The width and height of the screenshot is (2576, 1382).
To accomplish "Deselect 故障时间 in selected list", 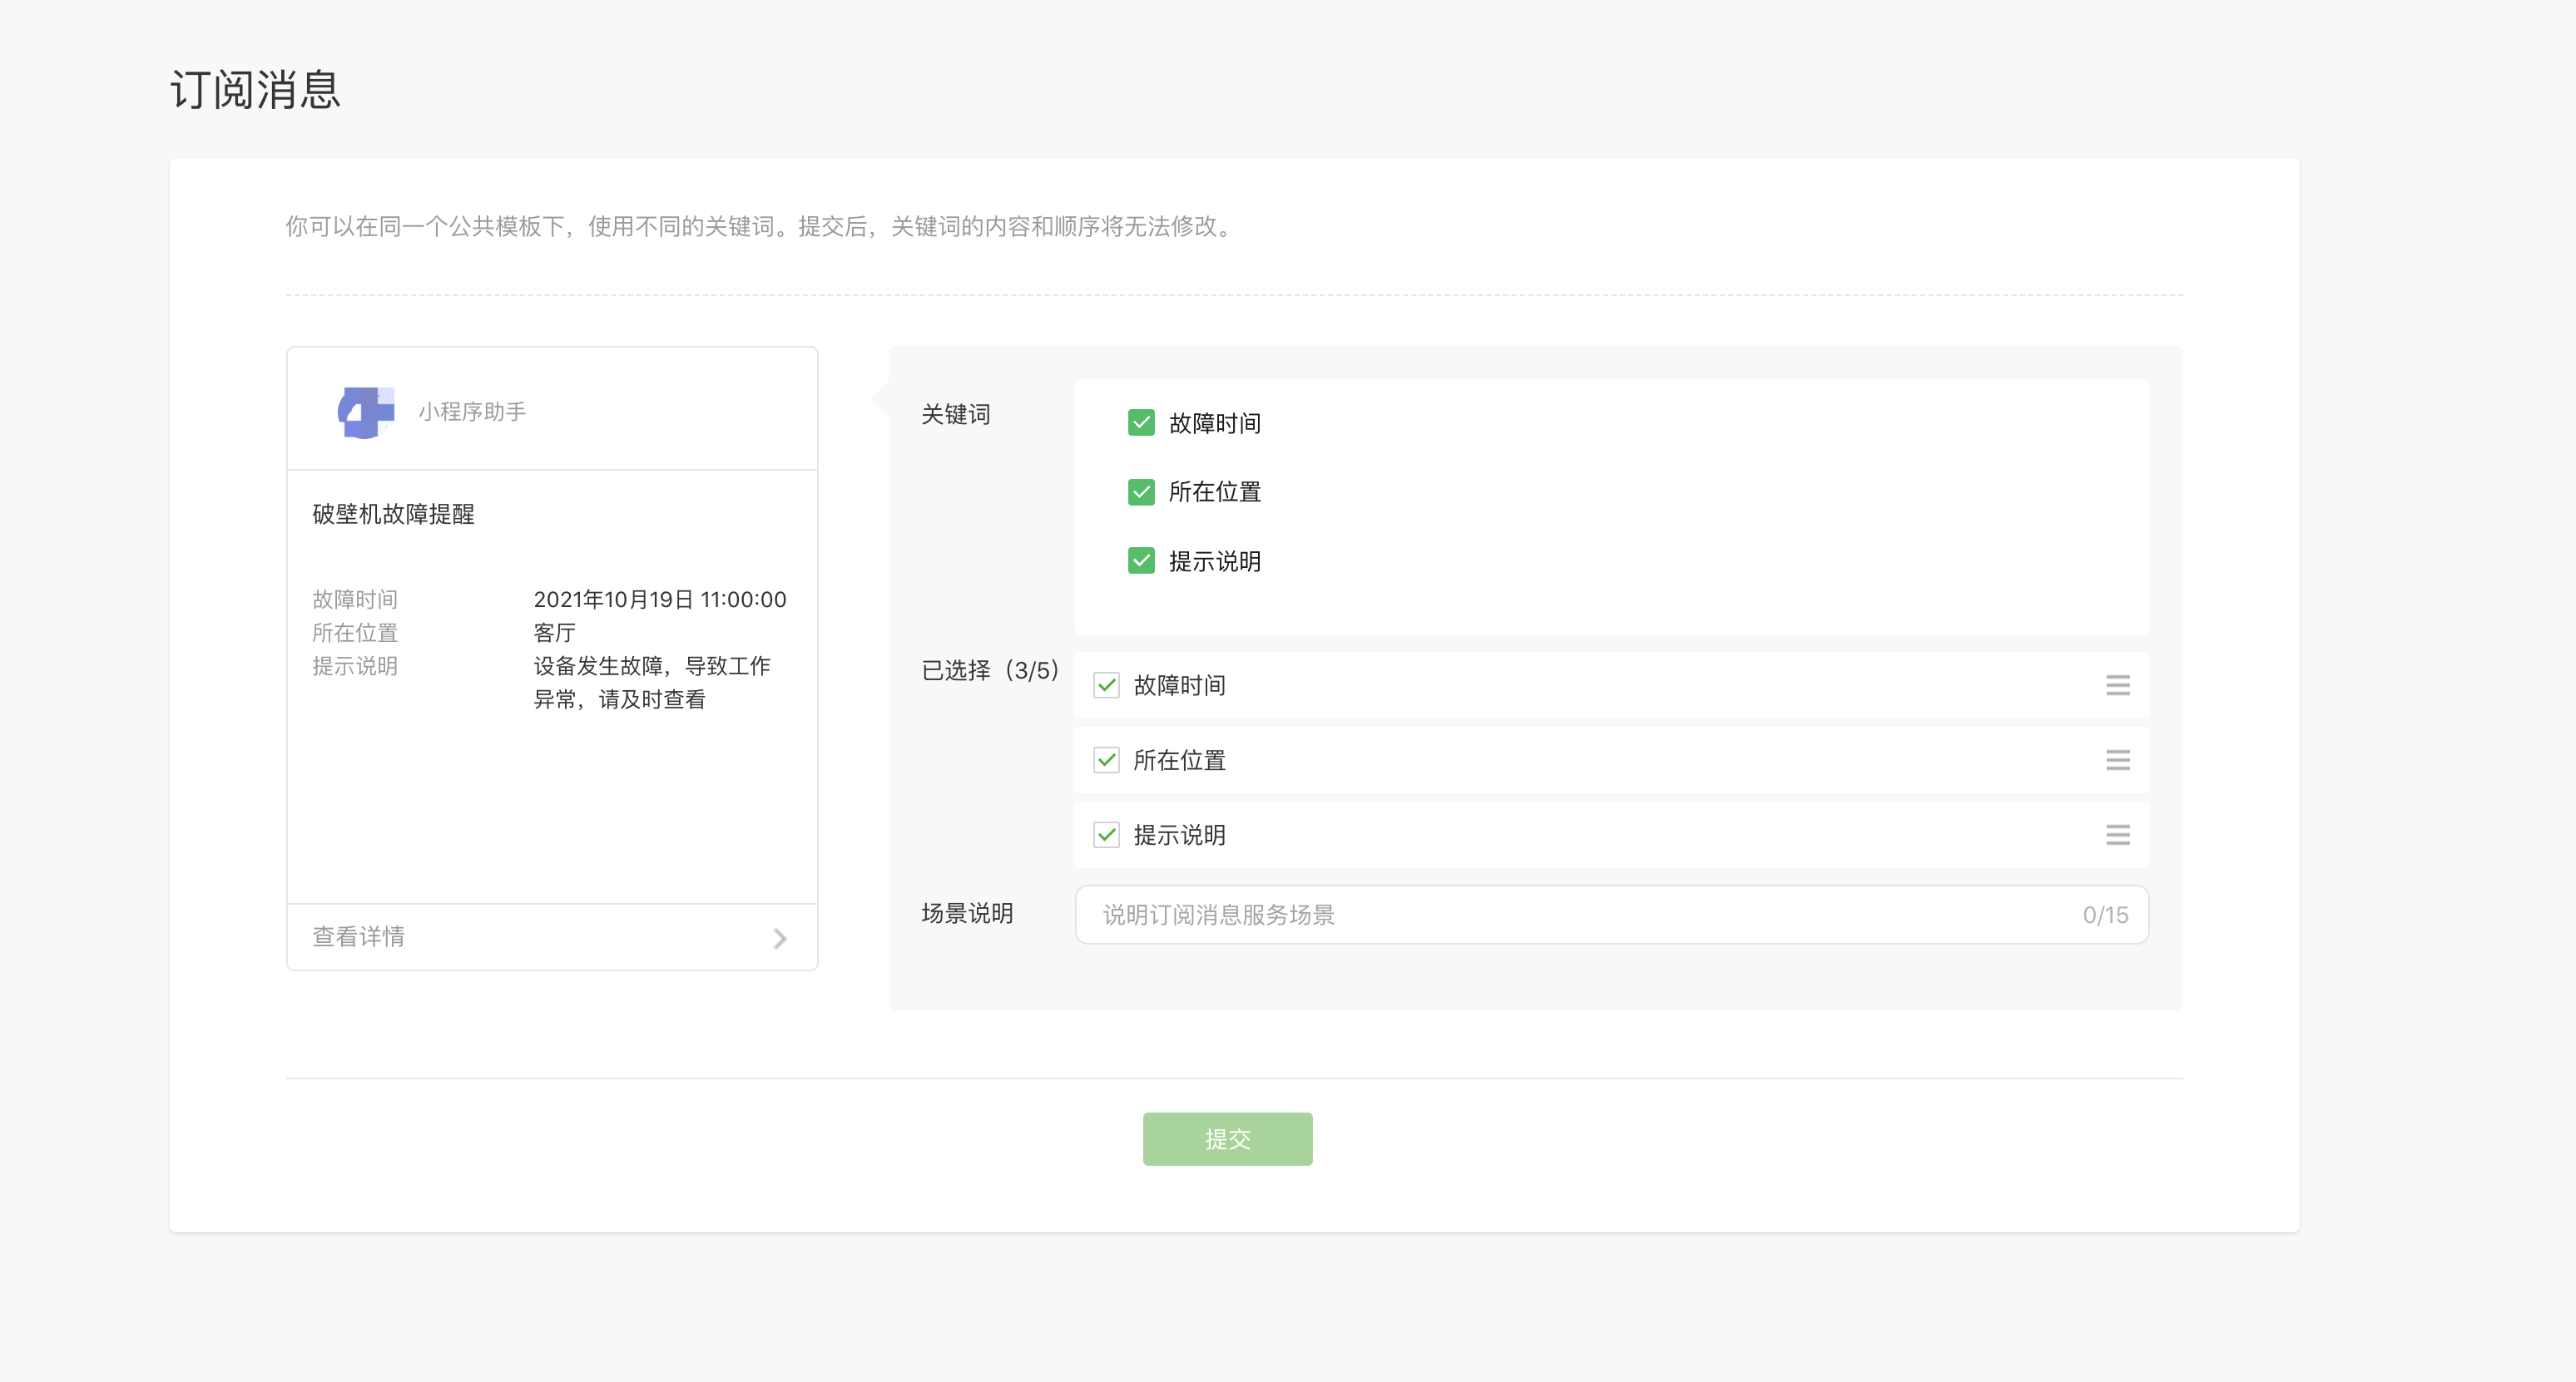I will coord(1106,685).
